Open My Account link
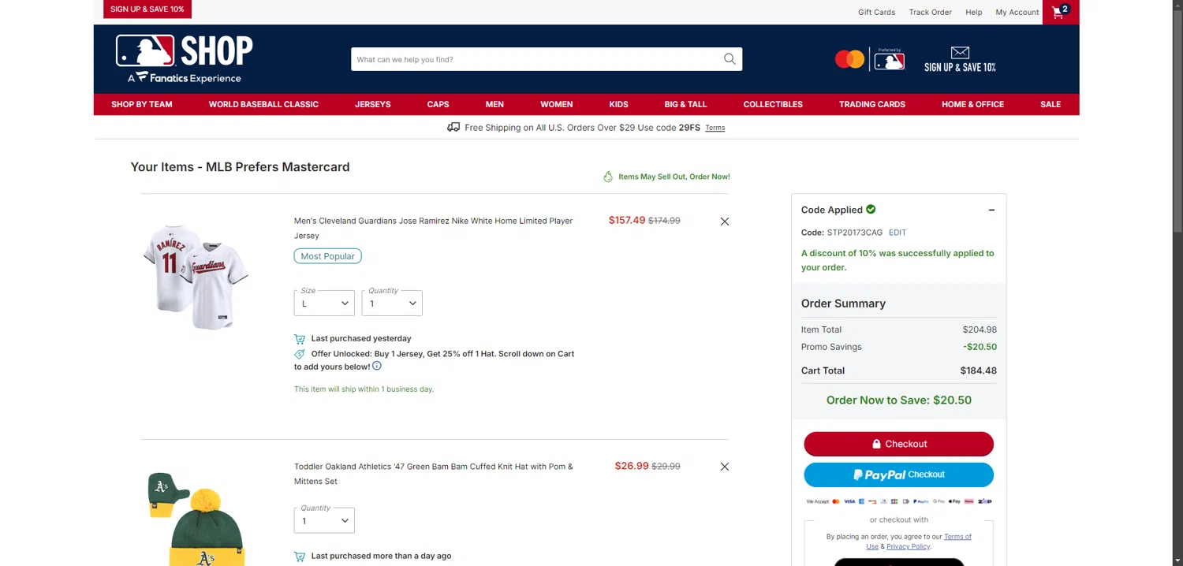 coord(1017,12)
